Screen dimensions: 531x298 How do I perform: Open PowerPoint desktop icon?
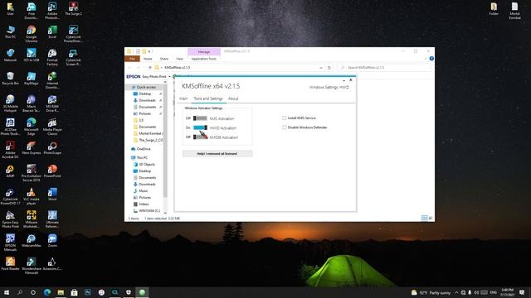[52, 171]
